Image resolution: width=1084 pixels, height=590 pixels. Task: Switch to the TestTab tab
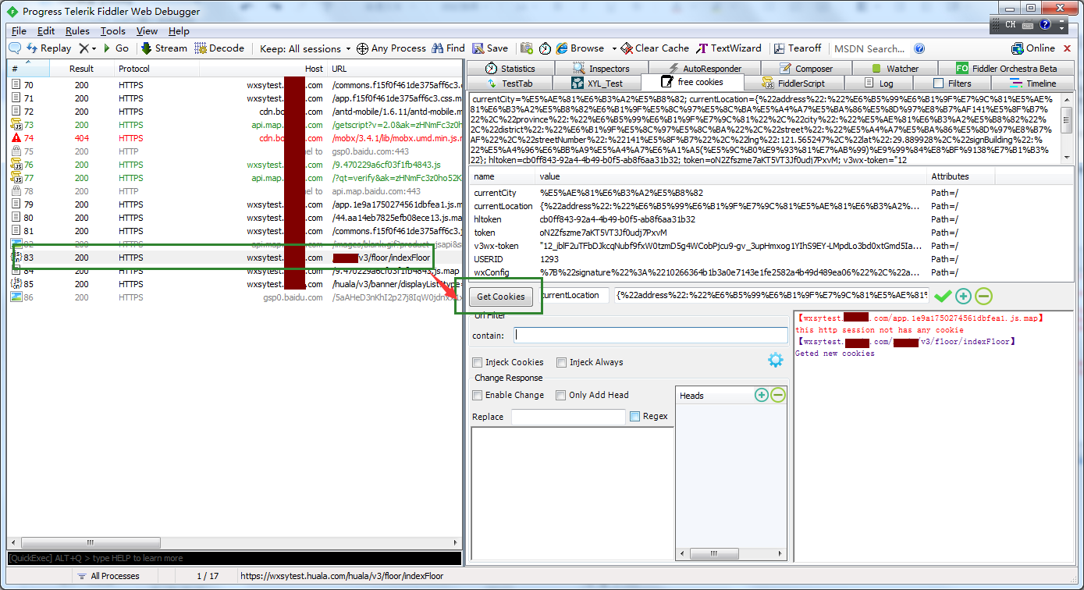point(509,83)
